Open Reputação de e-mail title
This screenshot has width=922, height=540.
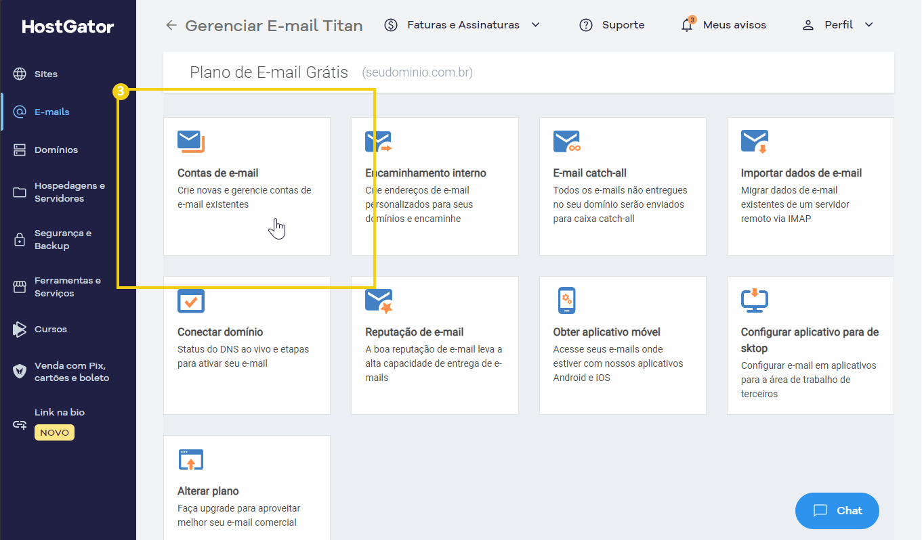coord(415,332)
